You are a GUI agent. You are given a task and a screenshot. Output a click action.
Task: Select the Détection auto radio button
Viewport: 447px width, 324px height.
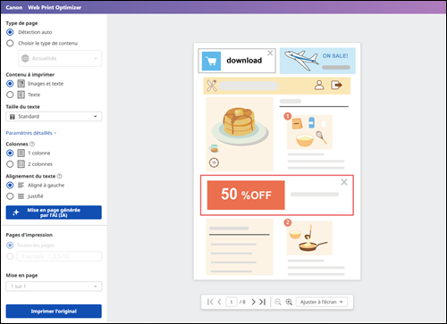click(x=10, y=32)
